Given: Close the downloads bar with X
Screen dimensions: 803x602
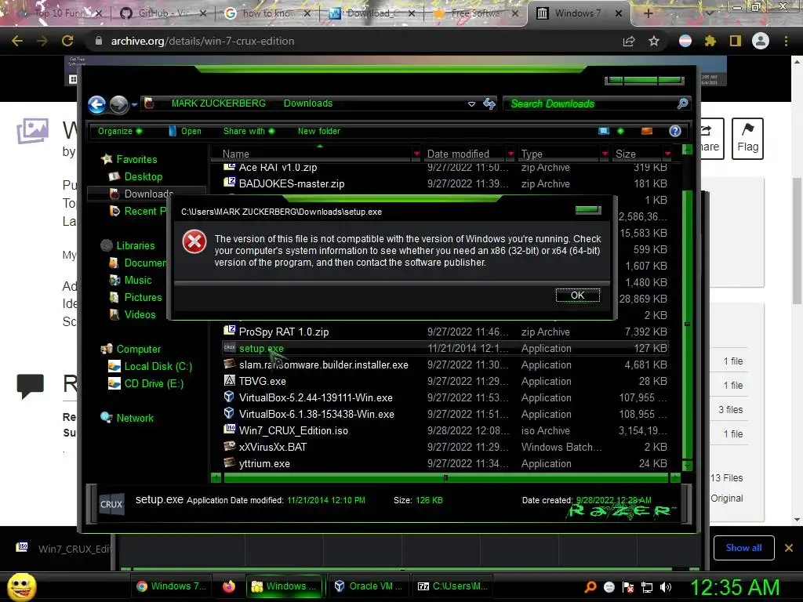Looking at the screenshot, I should [x=789, y=548].
